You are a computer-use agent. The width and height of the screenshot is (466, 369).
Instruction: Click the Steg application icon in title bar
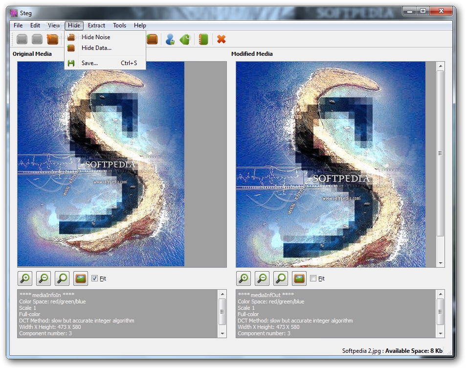pyautogui.click(x=14, y=13)
